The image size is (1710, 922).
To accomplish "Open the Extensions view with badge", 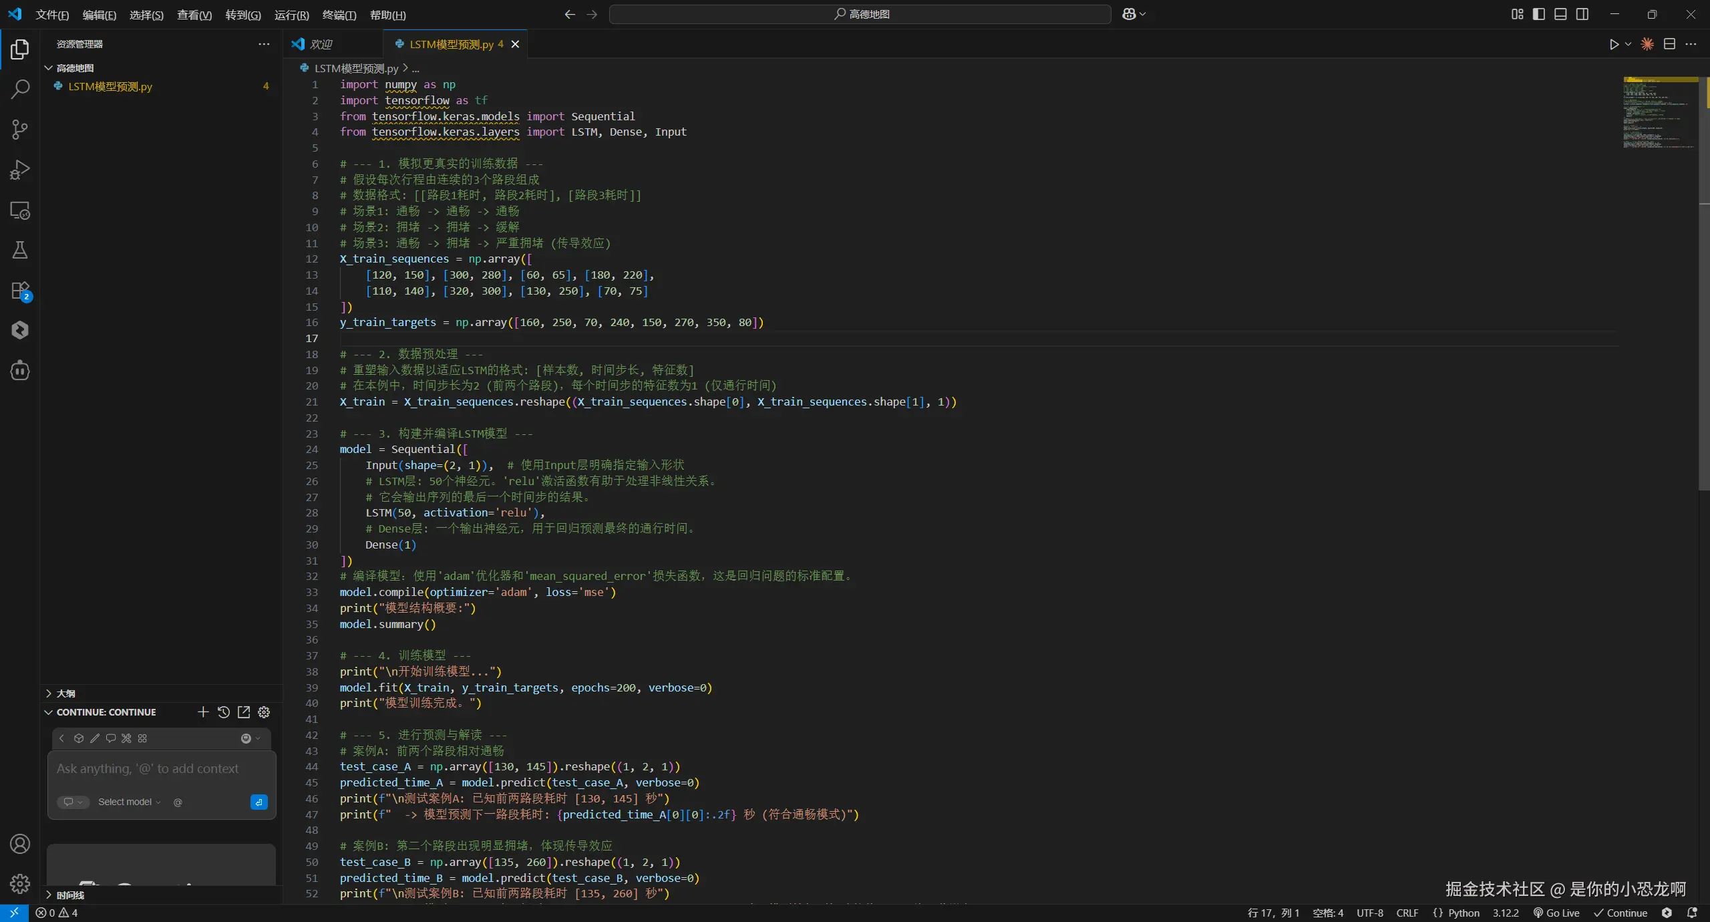I will click(x=20, y=291).
